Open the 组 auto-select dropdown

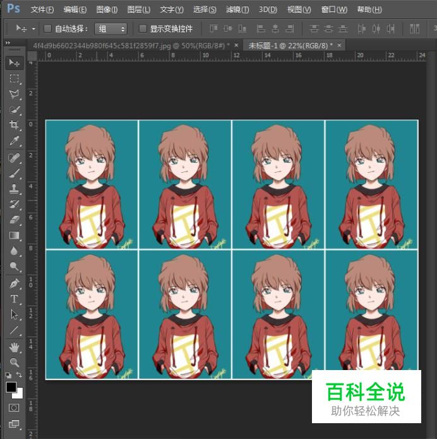click(111, 29)
